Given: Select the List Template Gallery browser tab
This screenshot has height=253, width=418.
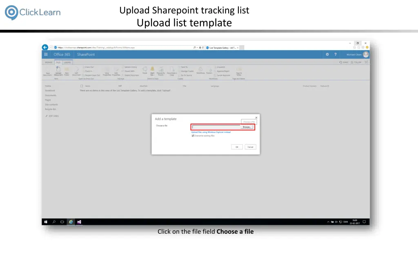Looking at the screenshot, I should (222, 48).
